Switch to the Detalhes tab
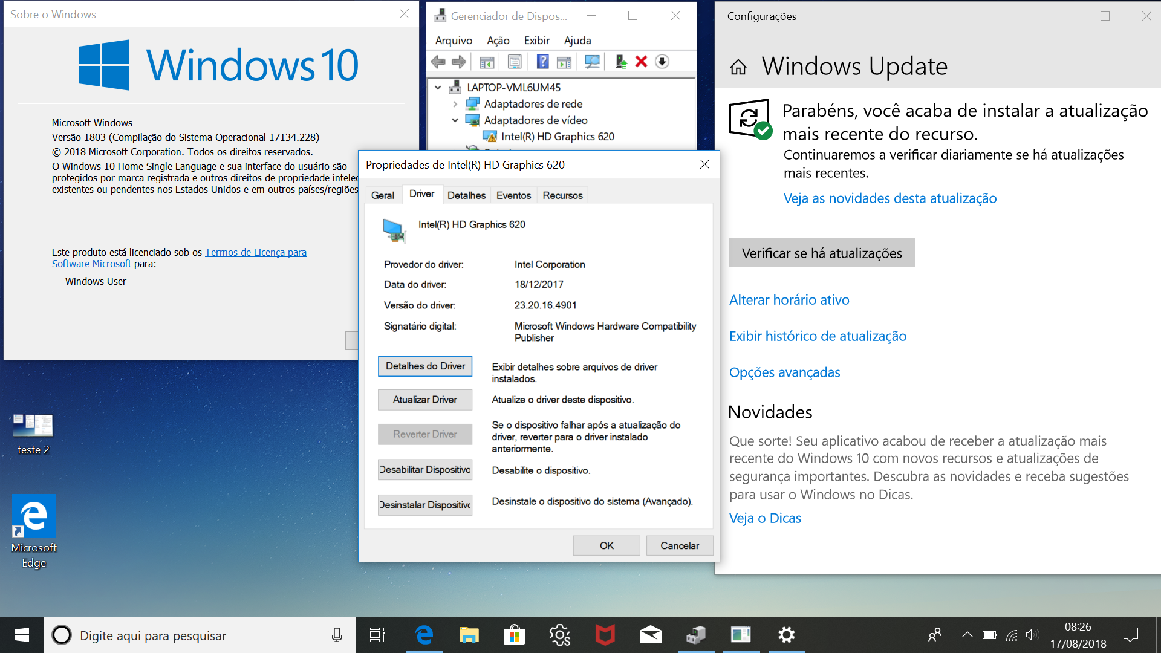The width and height of the screenshot is (1161, 653). click(x=466, y=195)
